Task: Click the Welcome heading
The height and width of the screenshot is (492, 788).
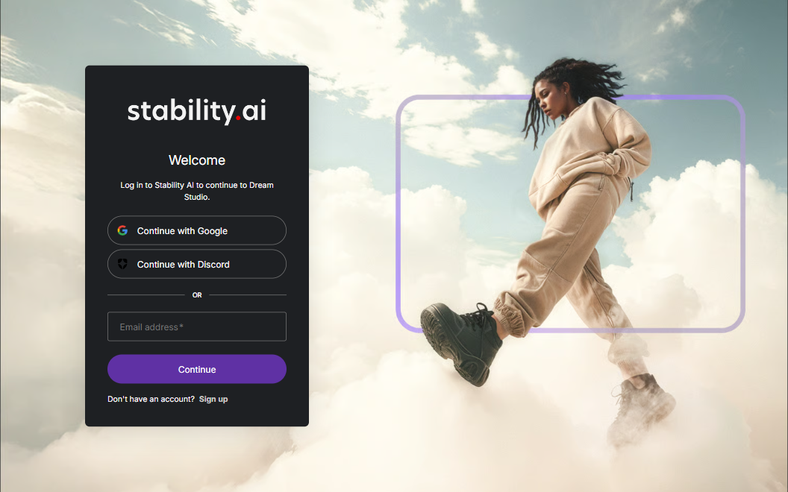Action: pyautogui.click(x=197, y=160)
